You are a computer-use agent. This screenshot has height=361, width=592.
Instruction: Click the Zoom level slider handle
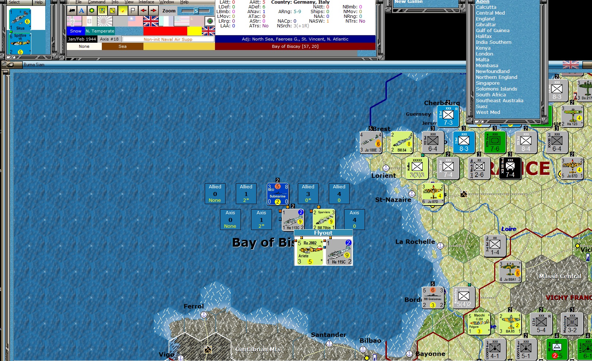(196, 11)
